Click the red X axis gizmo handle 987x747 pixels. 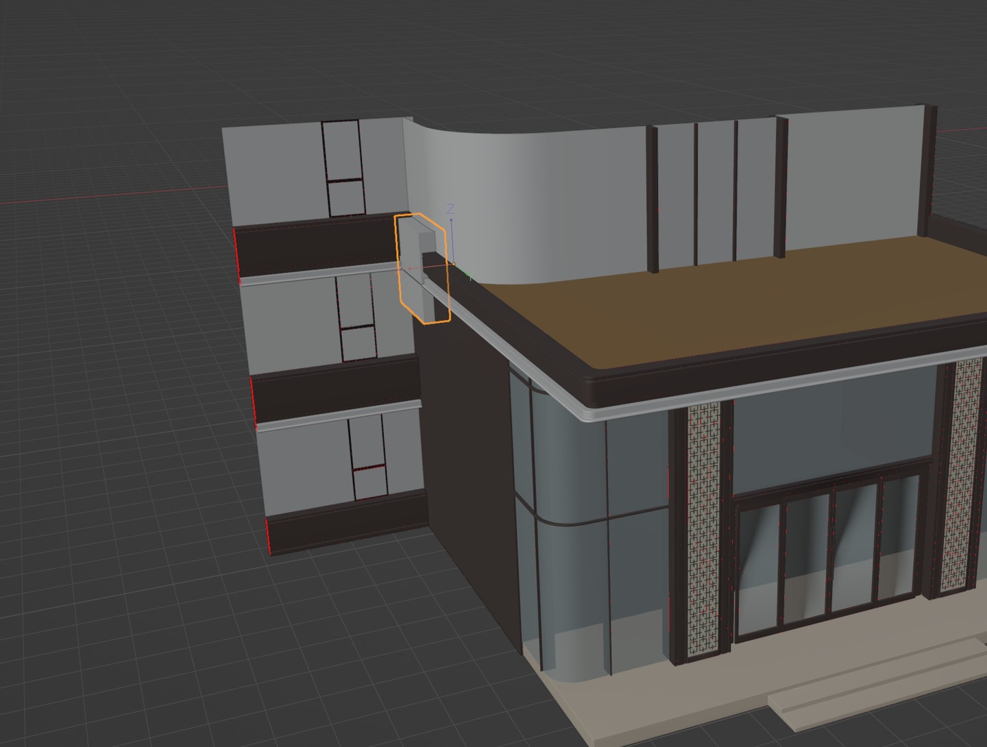click(x=410, y=269)
